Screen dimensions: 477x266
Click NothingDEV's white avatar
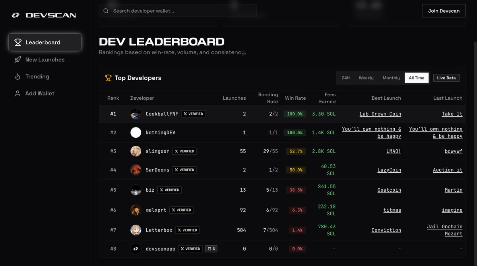coord(136,133)
